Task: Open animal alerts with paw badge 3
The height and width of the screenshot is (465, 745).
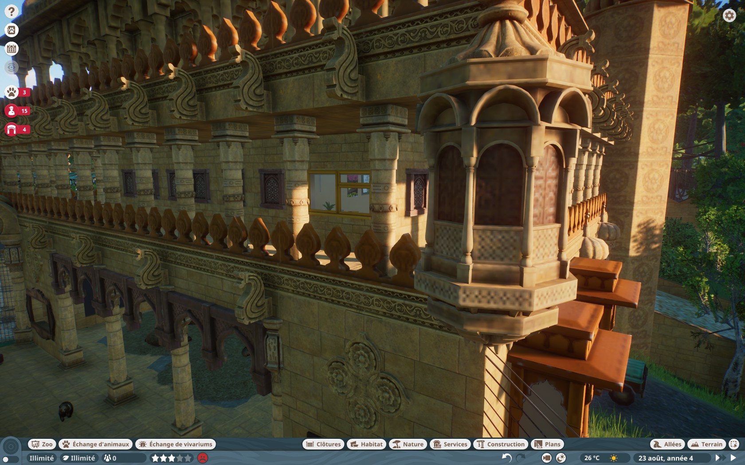Action: (x=17, y=92)
